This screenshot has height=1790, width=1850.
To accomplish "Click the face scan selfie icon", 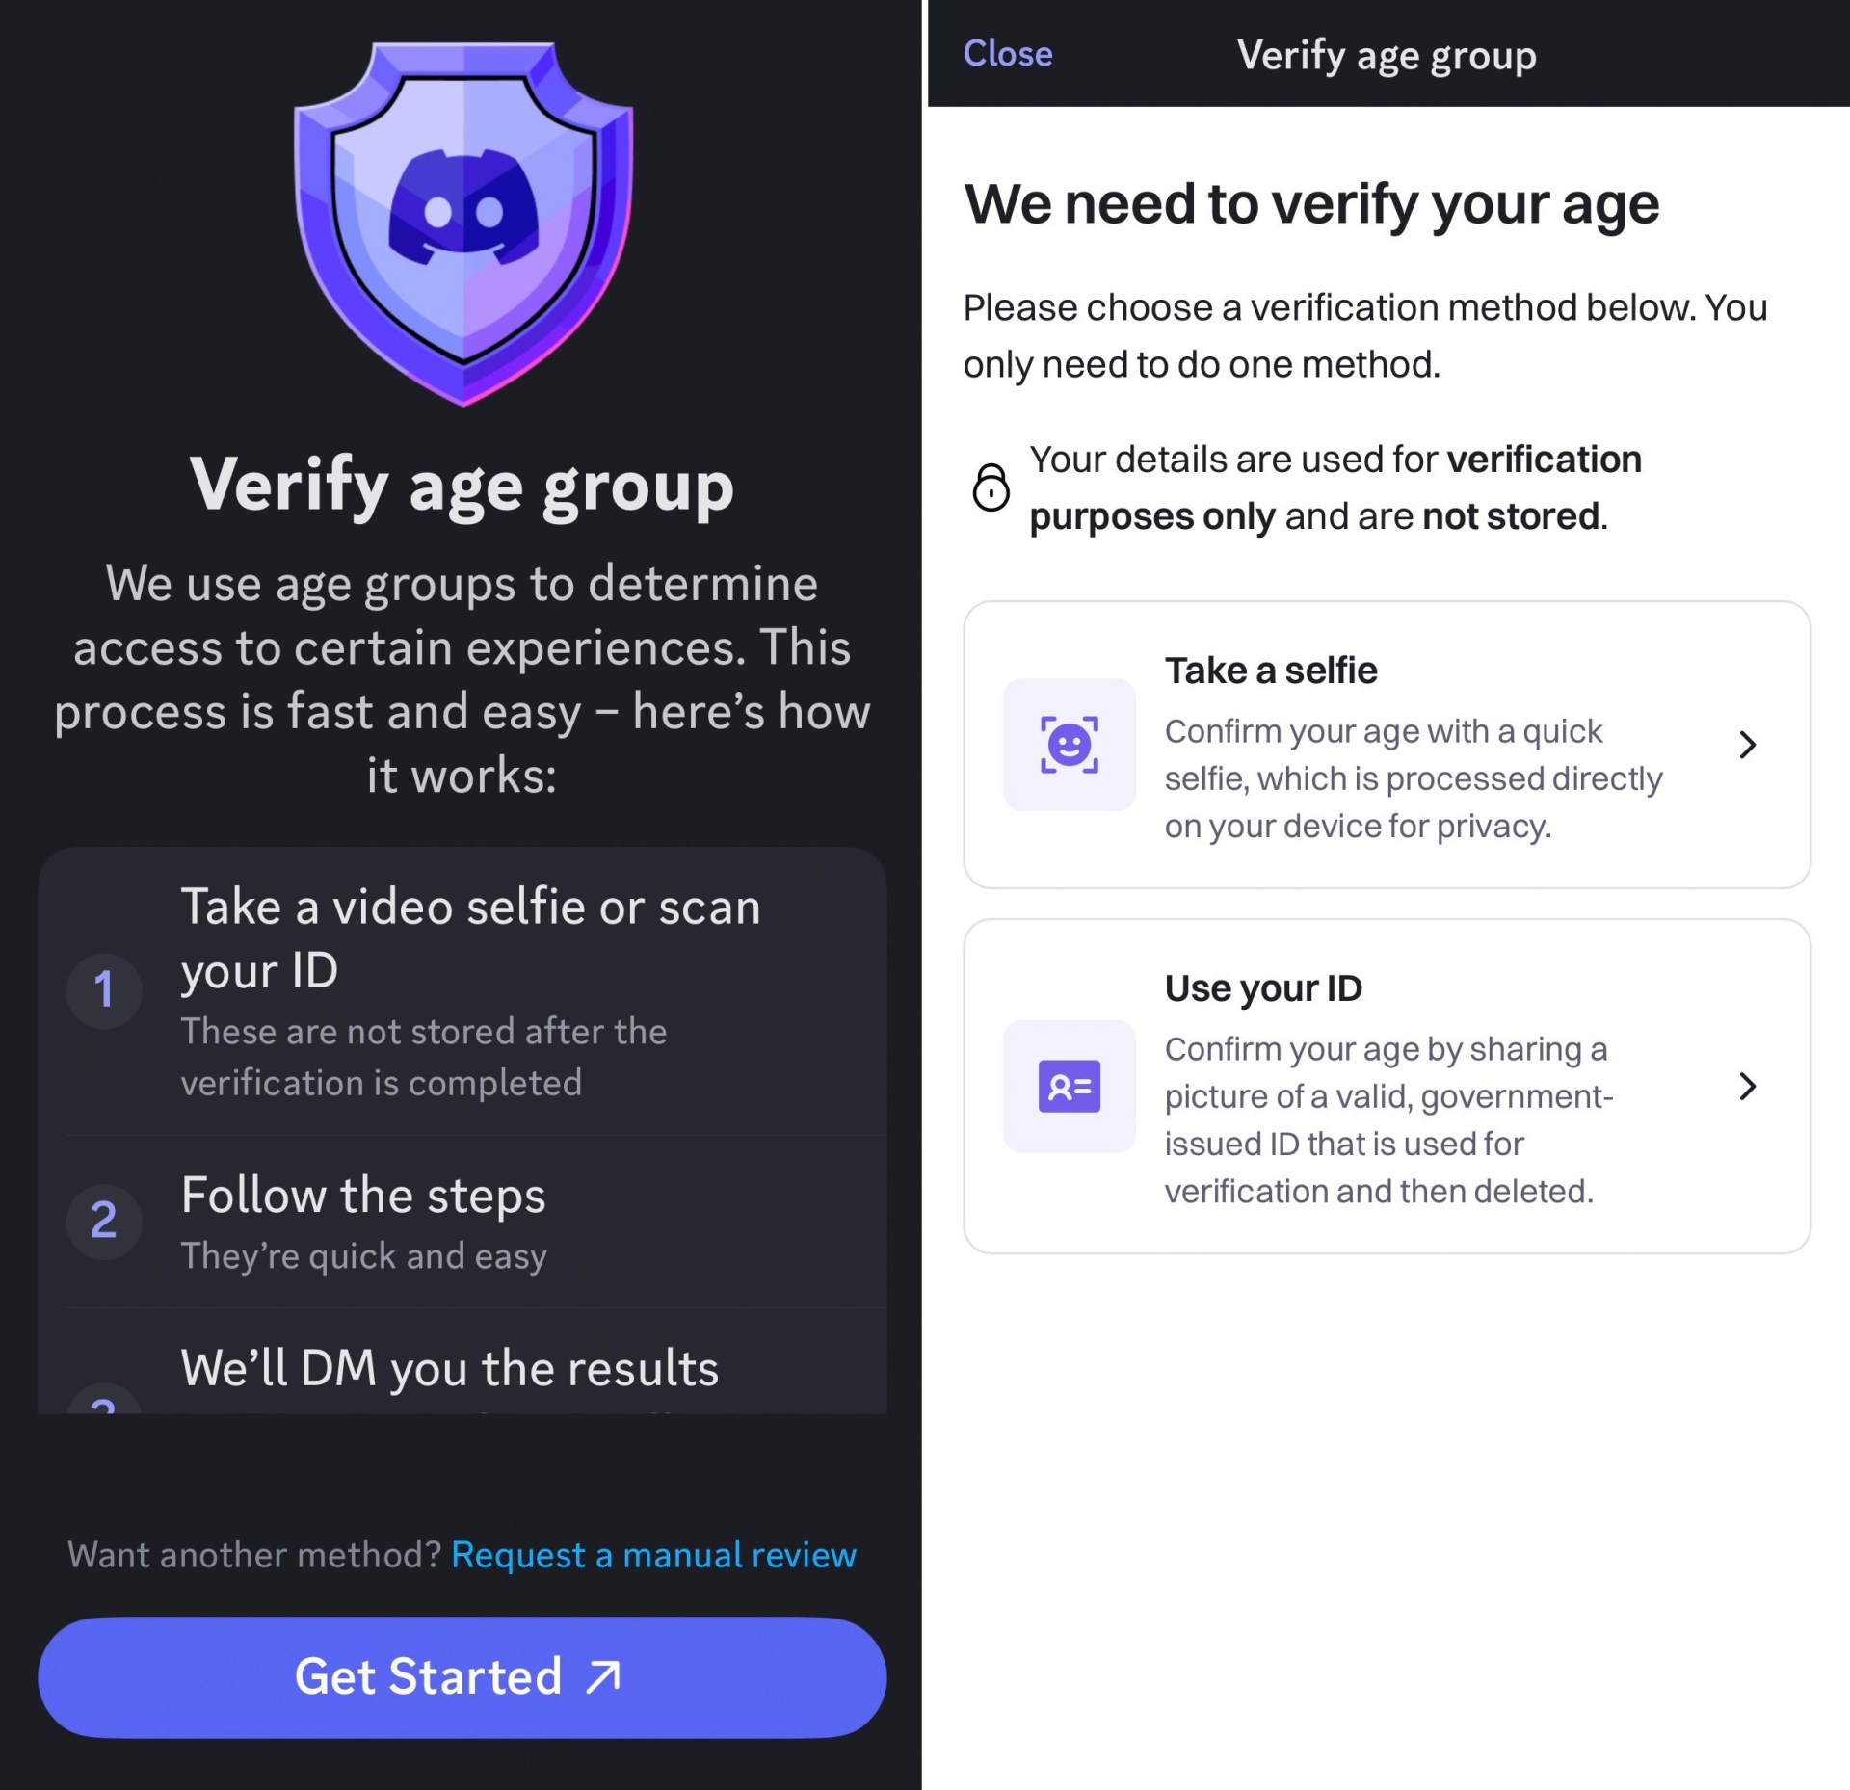I will [1069, 745].
